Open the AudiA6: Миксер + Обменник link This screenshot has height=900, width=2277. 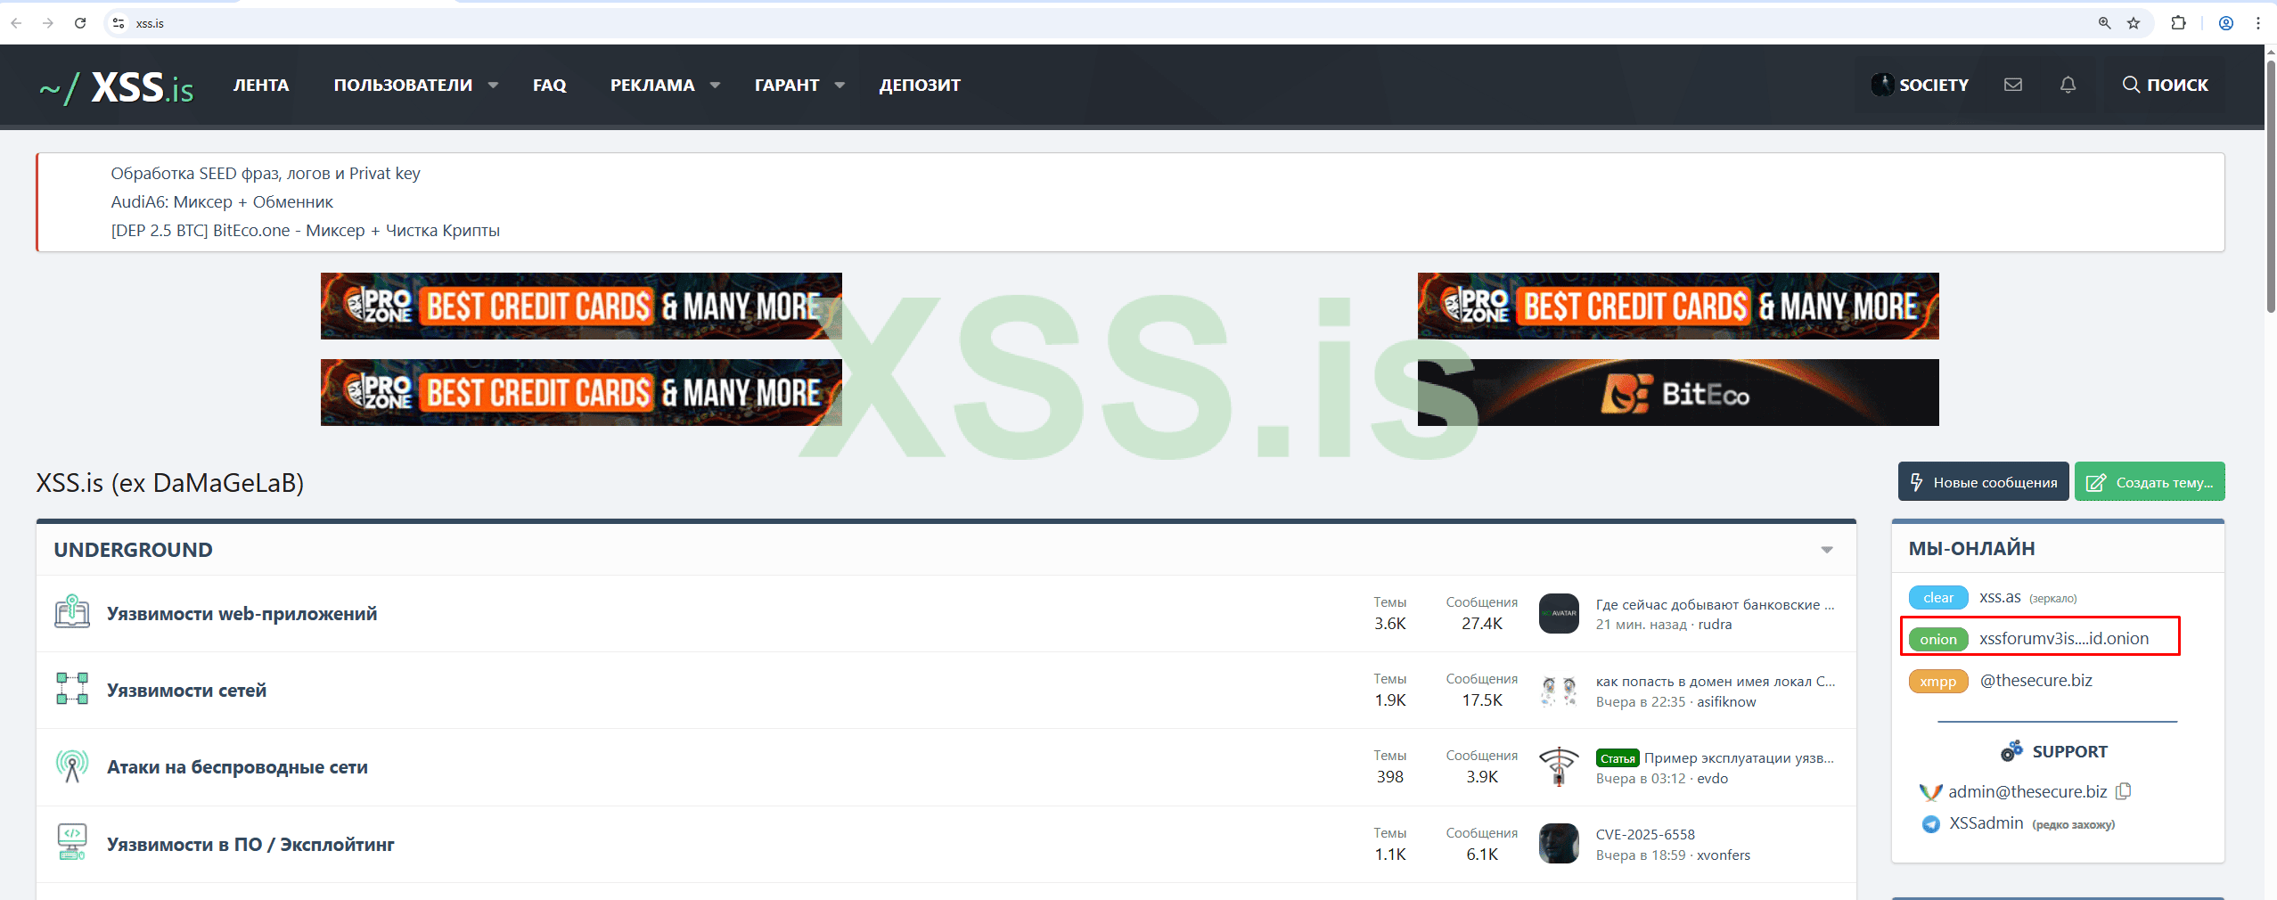pyautogui.click(x=222, y=202)
